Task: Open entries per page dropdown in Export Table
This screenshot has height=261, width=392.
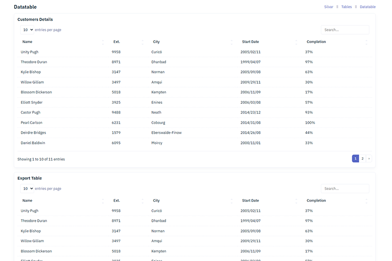Action: 27,189
